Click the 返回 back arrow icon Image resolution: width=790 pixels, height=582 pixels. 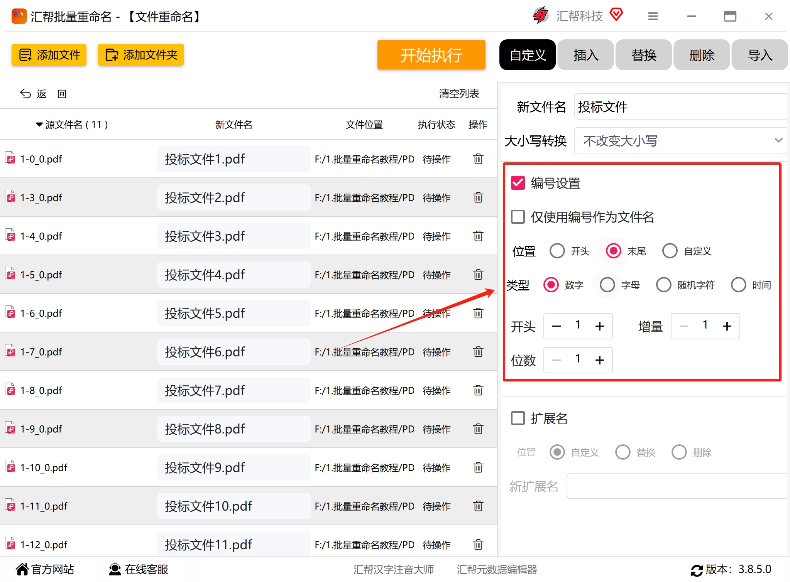[x=25, y=94]
